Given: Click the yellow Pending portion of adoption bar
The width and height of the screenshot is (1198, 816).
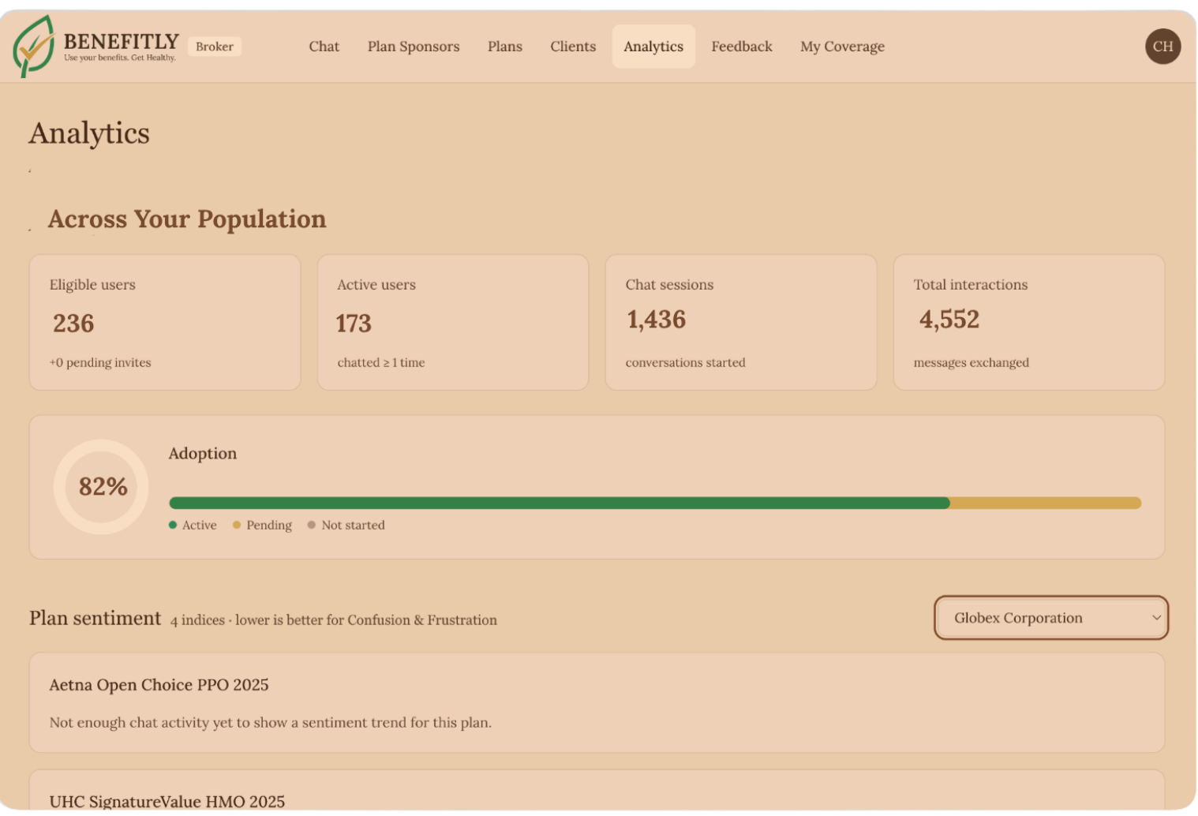Looking at the screenshot, I should coord(1046,503).
